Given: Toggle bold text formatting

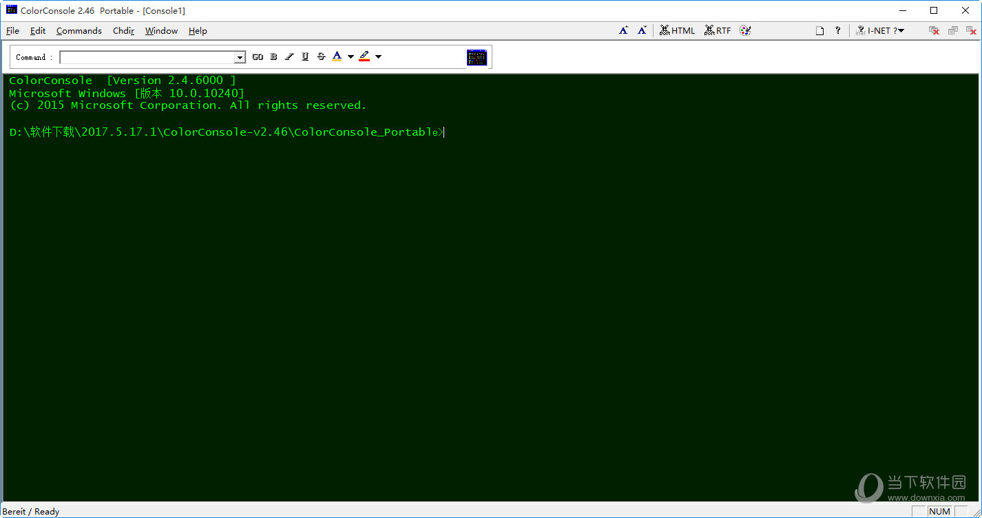Looking at the screenshot, I should click(273, 57).
